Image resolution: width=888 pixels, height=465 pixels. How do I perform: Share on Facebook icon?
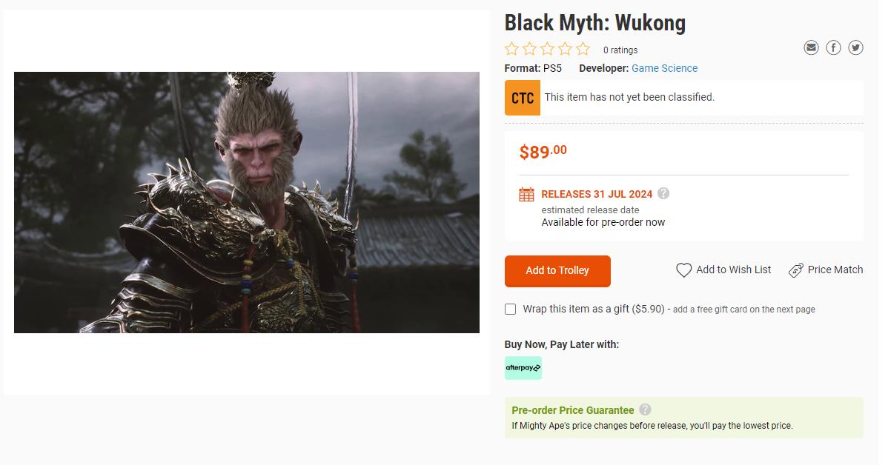[x=834, y=48]
